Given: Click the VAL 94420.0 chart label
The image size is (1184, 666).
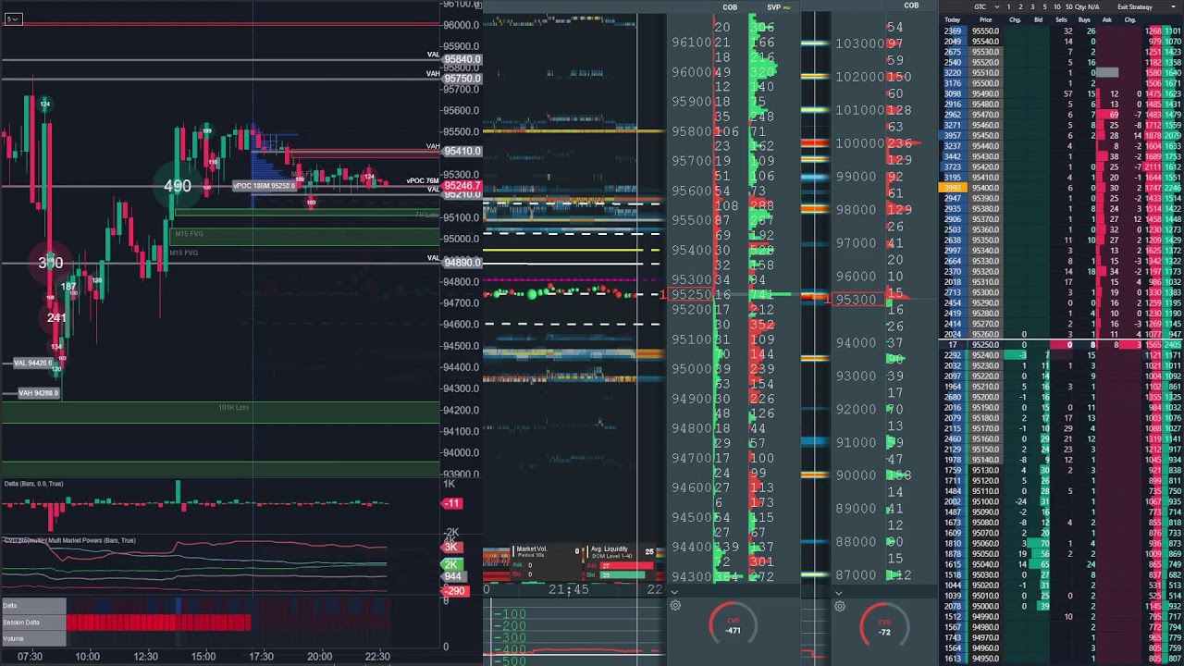Looking at the screenshot, I should (x=33, y=364).
